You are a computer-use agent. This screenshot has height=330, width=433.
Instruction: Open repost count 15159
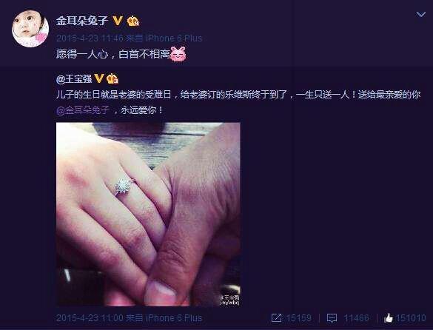299,318
